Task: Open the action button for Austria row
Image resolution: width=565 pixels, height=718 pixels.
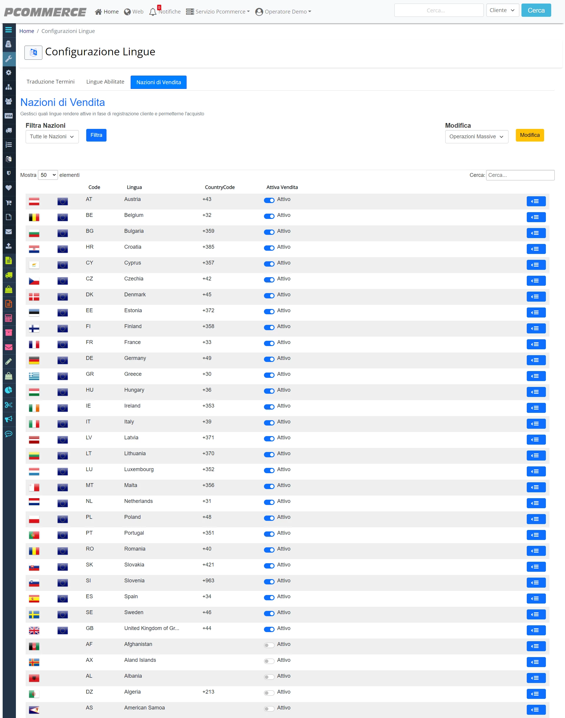Action: 536,201
